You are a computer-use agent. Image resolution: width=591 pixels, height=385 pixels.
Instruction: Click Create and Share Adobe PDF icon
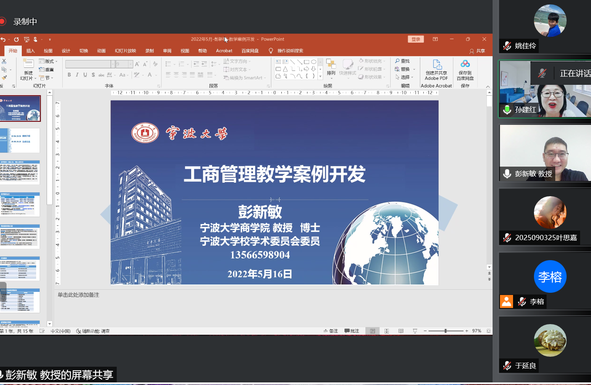click(436, 64)
